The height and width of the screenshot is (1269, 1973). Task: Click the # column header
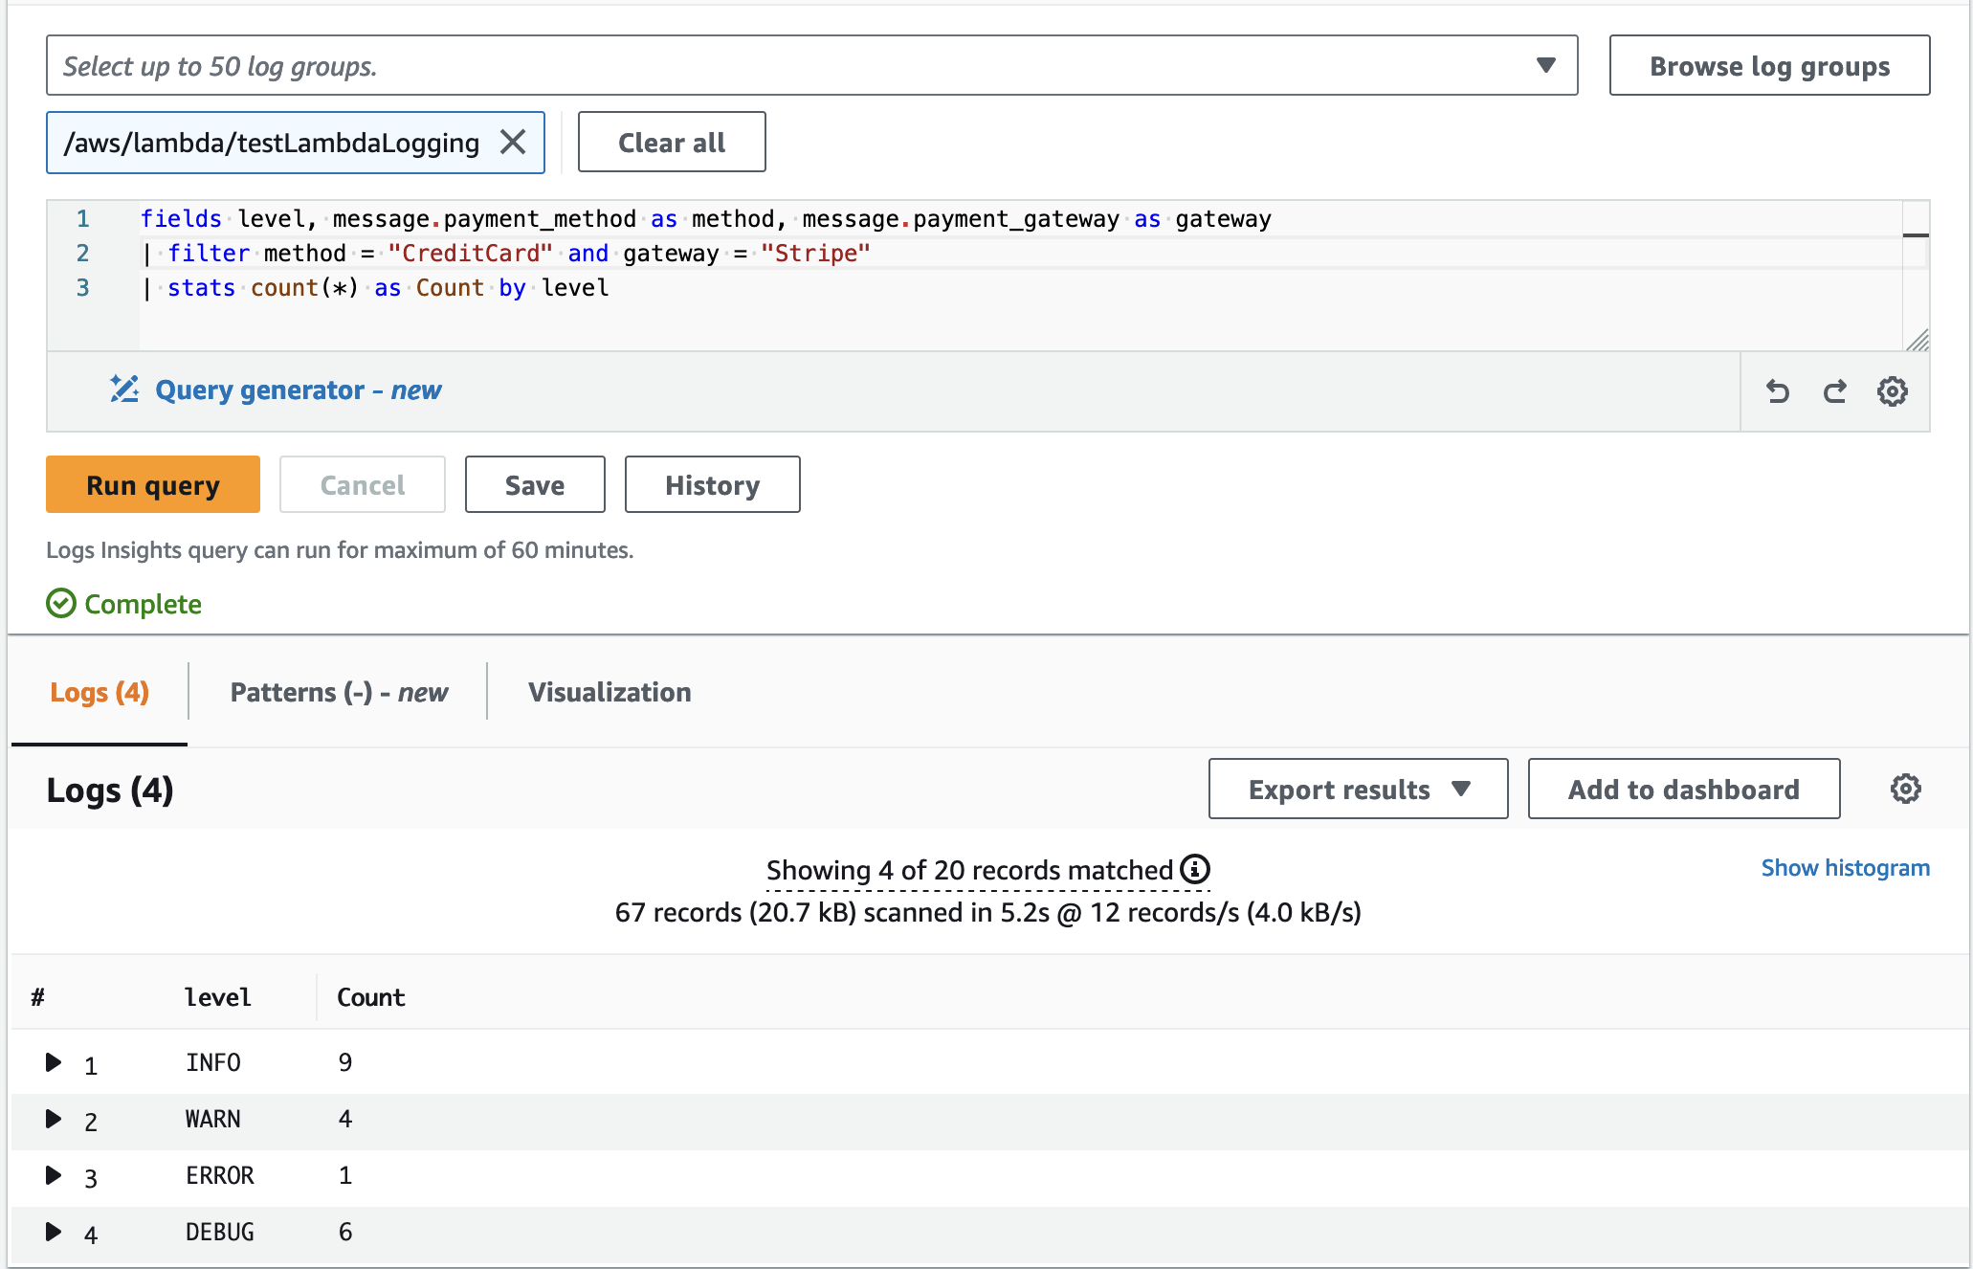pyautogui.click(x=37, y=997)
